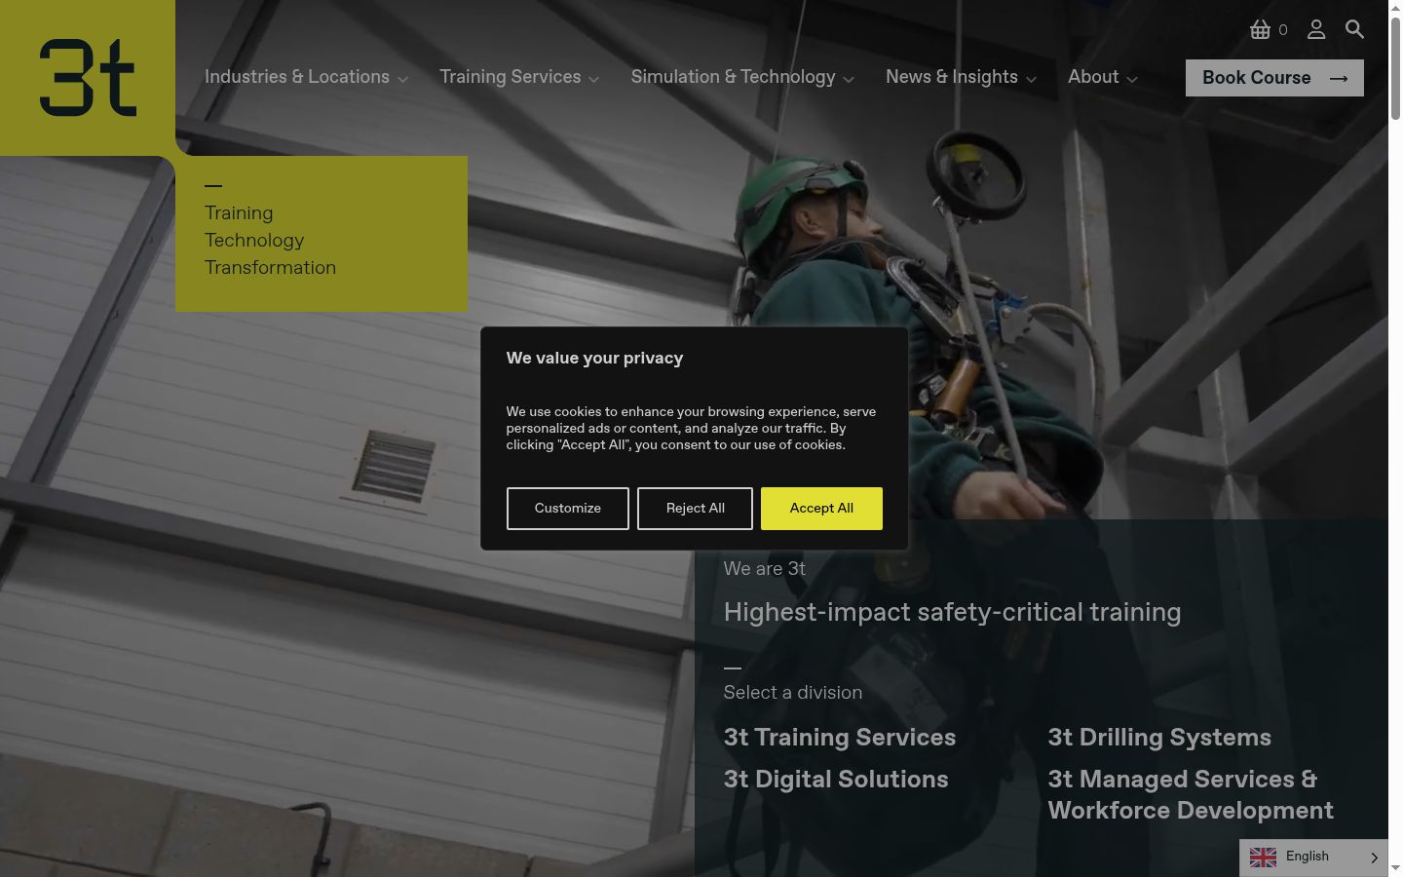Click the Book Course button
This screenshot has height=877, width=1403.
point(1274,78)
